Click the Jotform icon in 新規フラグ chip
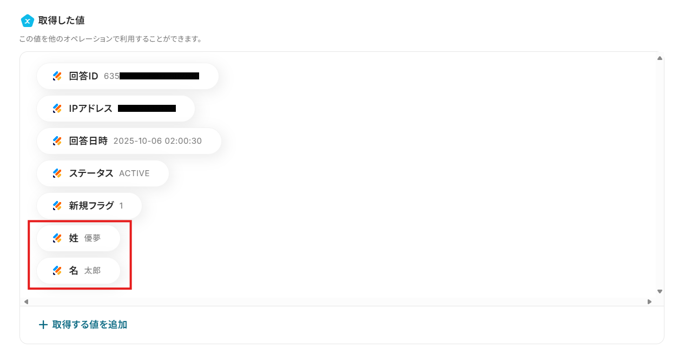 pyautogui.click(x=57, y=206)
